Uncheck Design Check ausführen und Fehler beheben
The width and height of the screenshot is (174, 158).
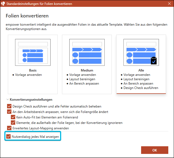pos(9,106)
